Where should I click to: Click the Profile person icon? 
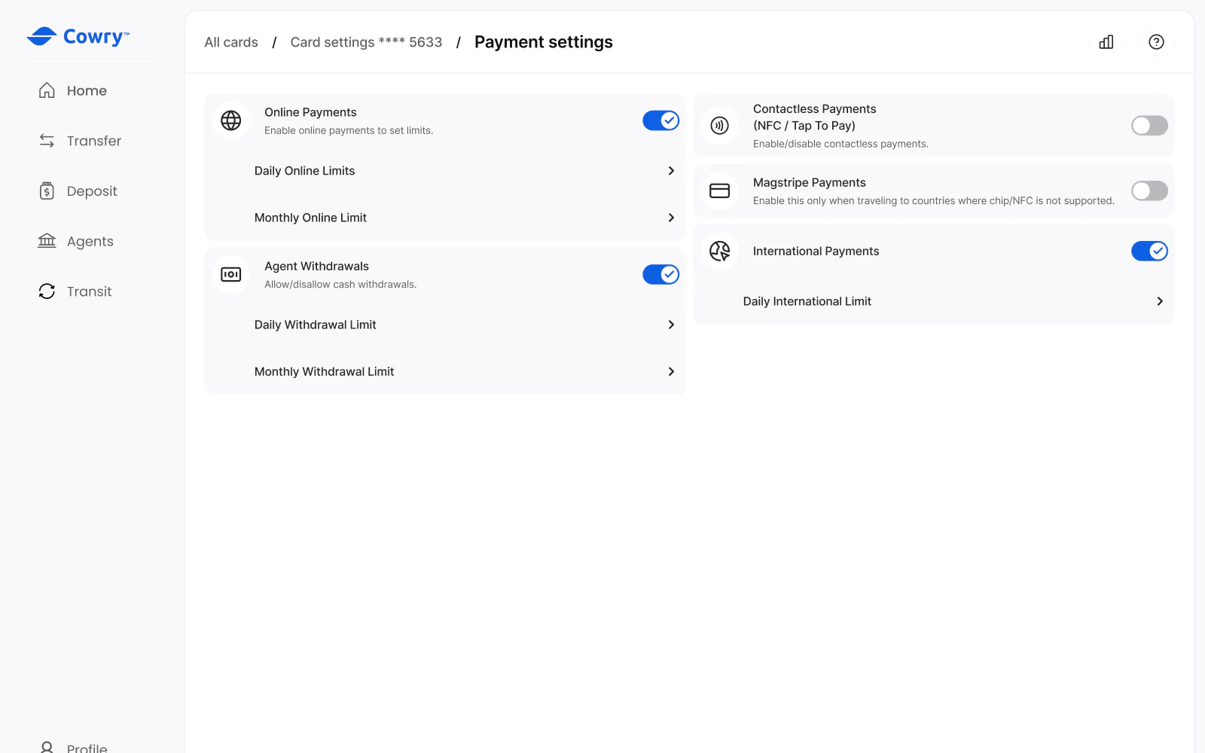(x=47, y=748)
